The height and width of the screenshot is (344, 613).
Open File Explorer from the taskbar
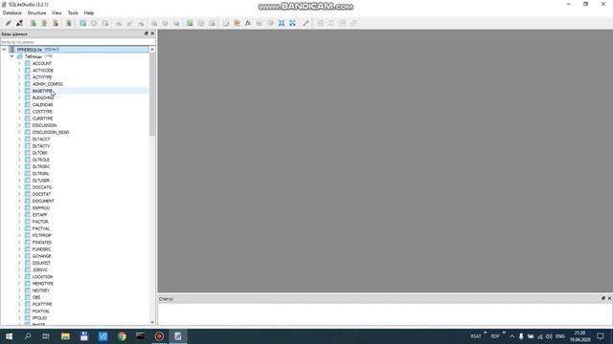point(65,336)
